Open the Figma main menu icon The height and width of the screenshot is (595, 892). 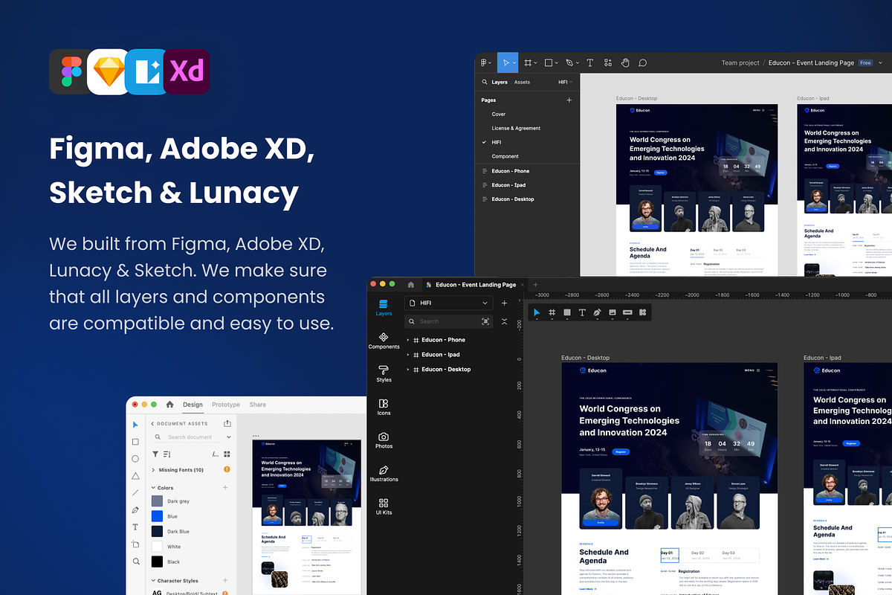pyautogui.click(x=485, y=63)
